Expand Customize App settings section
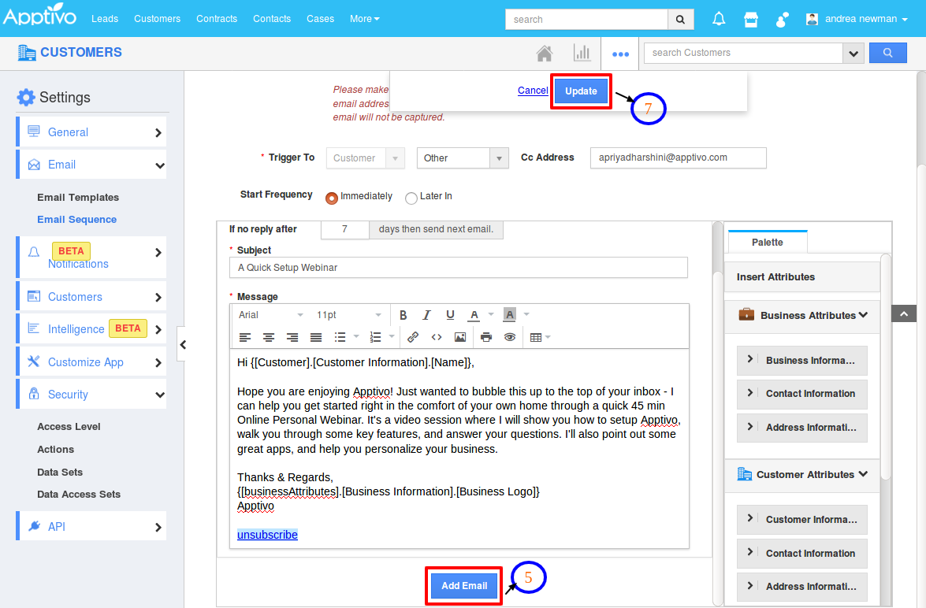The width and height of the screenshot is (926, 608). [91, 361]
